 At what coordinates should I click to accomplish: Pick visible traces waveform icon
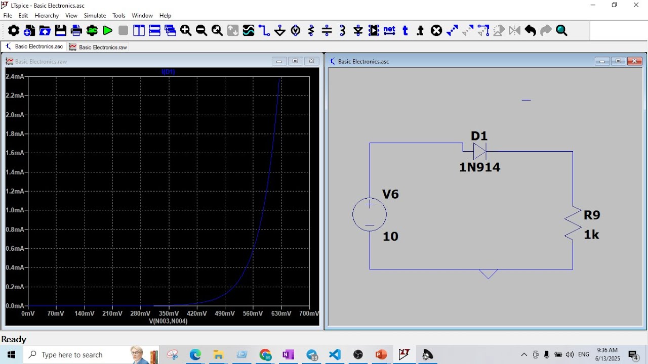pos(249,31)
